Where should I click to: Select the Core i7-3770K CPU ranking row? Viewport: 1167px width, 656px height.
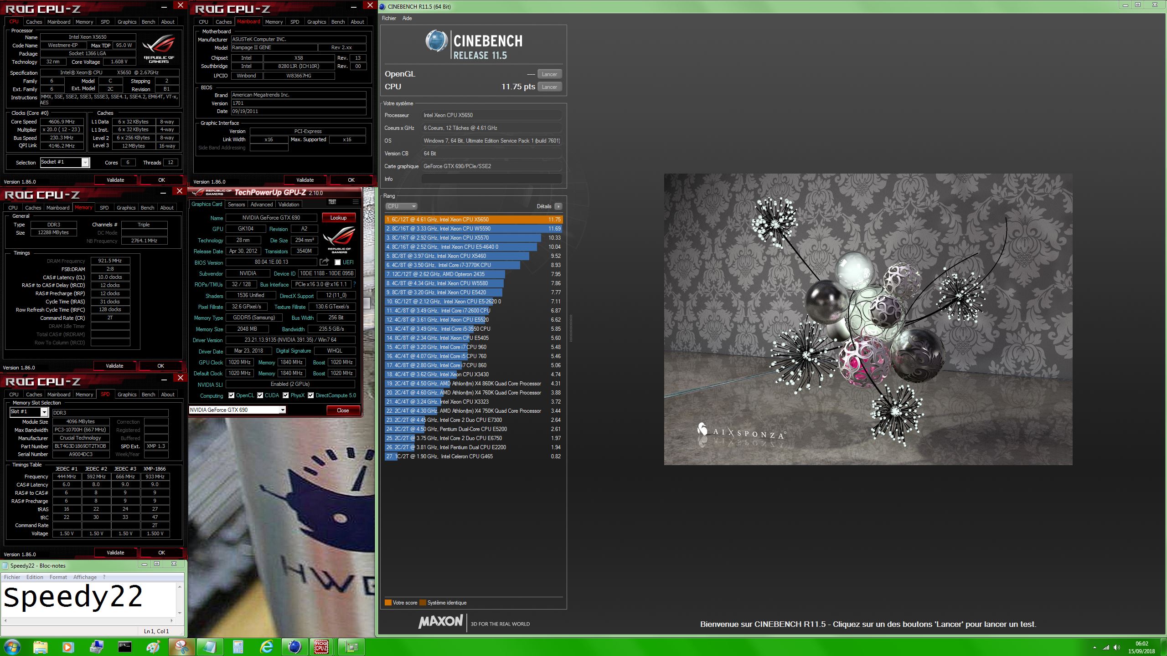(474, 265)
